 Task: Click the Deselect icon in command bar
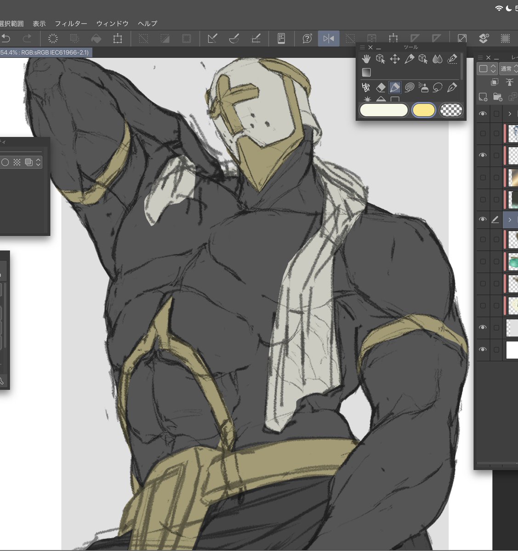143,39
